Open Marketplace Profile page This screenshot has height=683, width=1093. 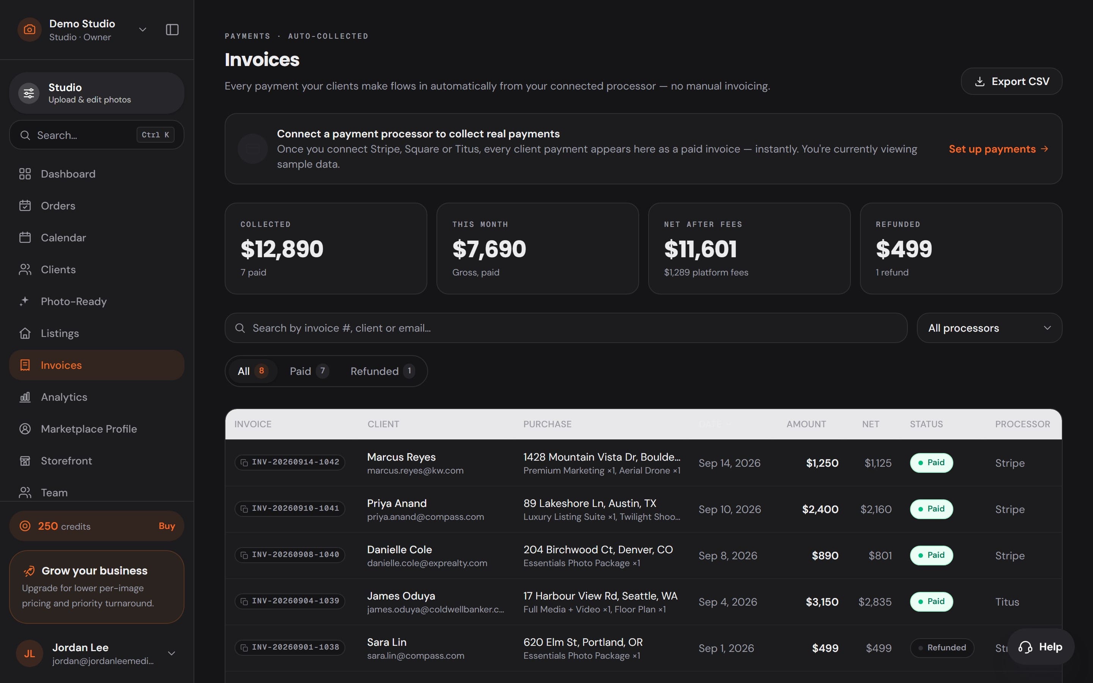click(97, 429)
